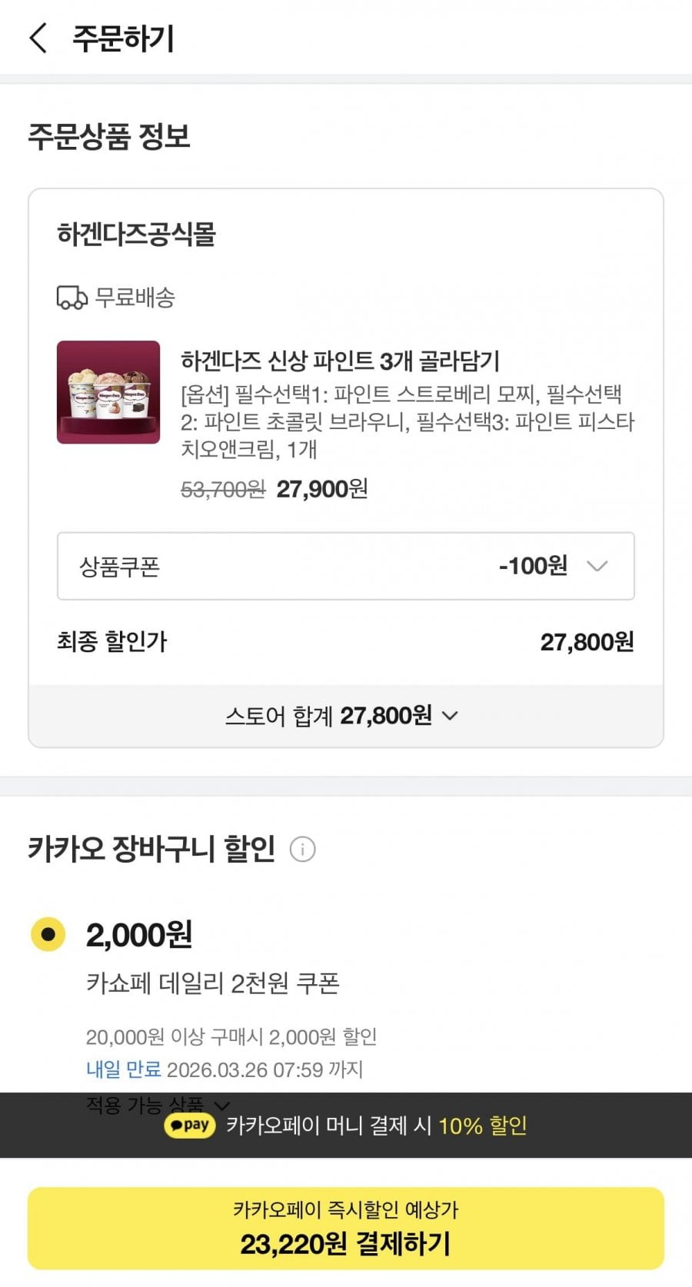The height and width of the screenshot is (1287, 692).
Task: Tap the Kakao pay logo badge
Action: [x=190, y=1126]
